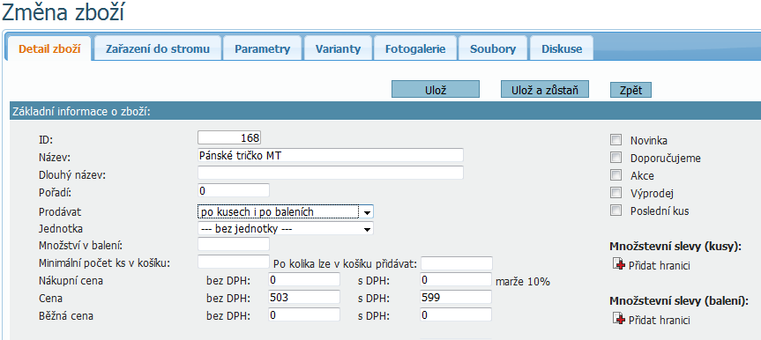This screenshot has height=340, width=761.
Task: Mark the Poslední kus checkbox
Action: click(616, 211)
